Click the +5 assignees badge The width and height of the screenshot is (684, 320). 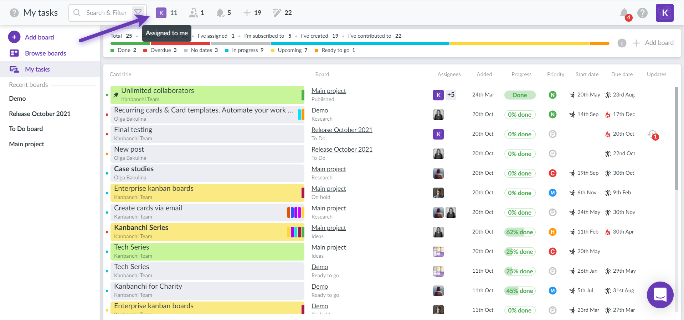pos(451,95)
